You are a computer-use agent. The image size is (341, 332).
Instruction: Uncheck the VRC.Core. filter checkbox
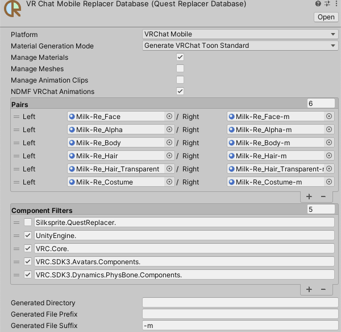coord(28,249)
